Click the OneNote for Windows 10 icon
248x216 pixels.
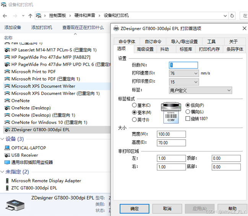coord(7,122)
